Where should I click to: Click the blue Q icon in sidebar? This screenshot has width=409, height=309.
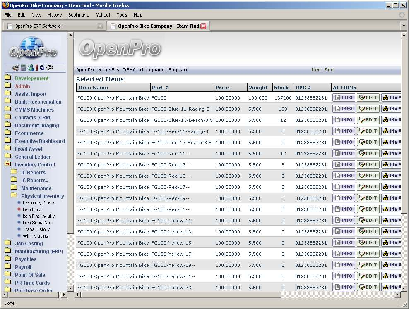coord(42,68)
